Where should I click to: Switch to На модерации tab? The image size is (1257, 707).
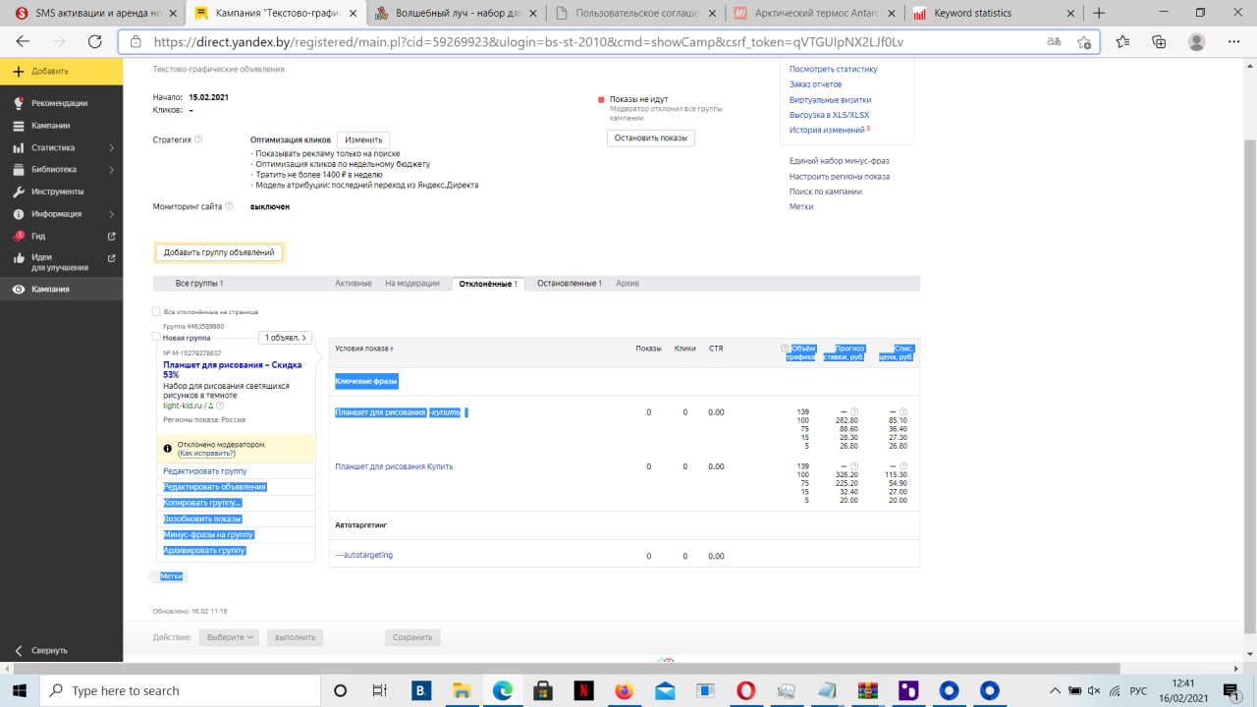click(x=412, y=284)
